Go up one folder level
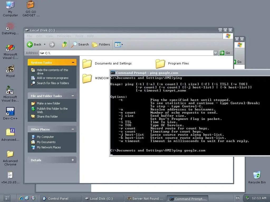Image resolution: width=270 pixels, height=202 pixels. click(65, 44)
